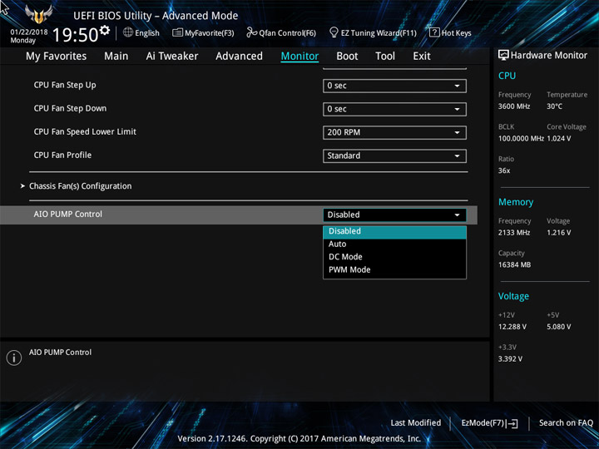
Task: Click Last Modified
Action: pyautogui.click(x=416, y=423)
